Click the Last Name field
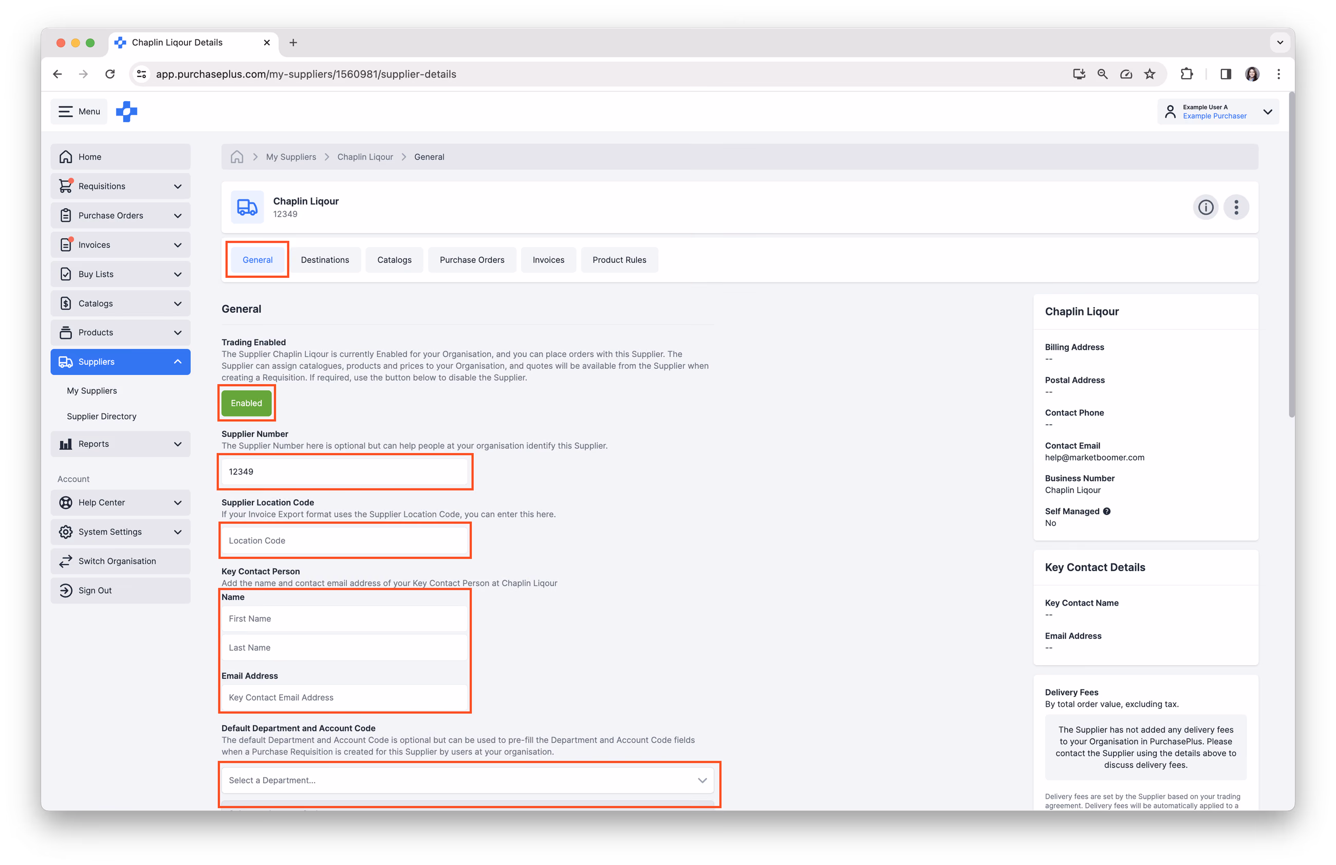Image resolution: width=1336 pixels, height=865 pixels. pyautogui.click(x=344, y=647)
